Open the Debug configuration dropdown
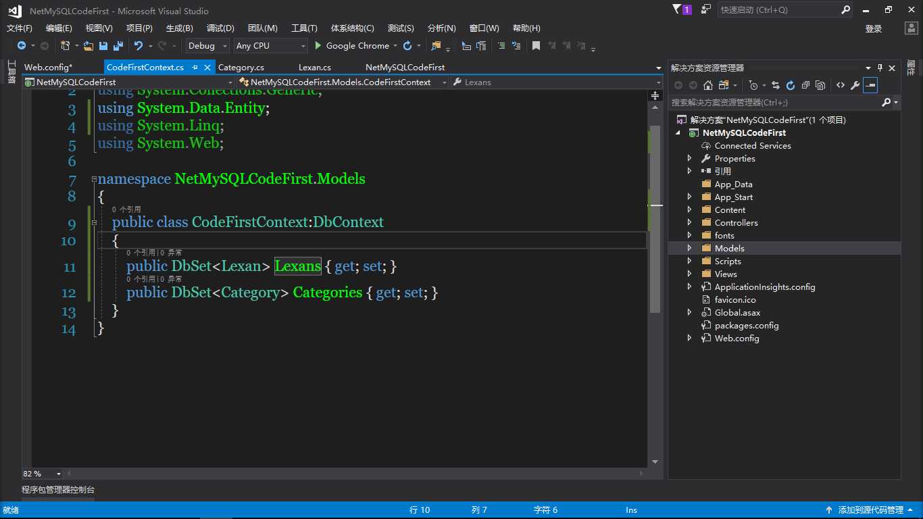Viewport: 923px width, 519px height. (x=208, y=46)
